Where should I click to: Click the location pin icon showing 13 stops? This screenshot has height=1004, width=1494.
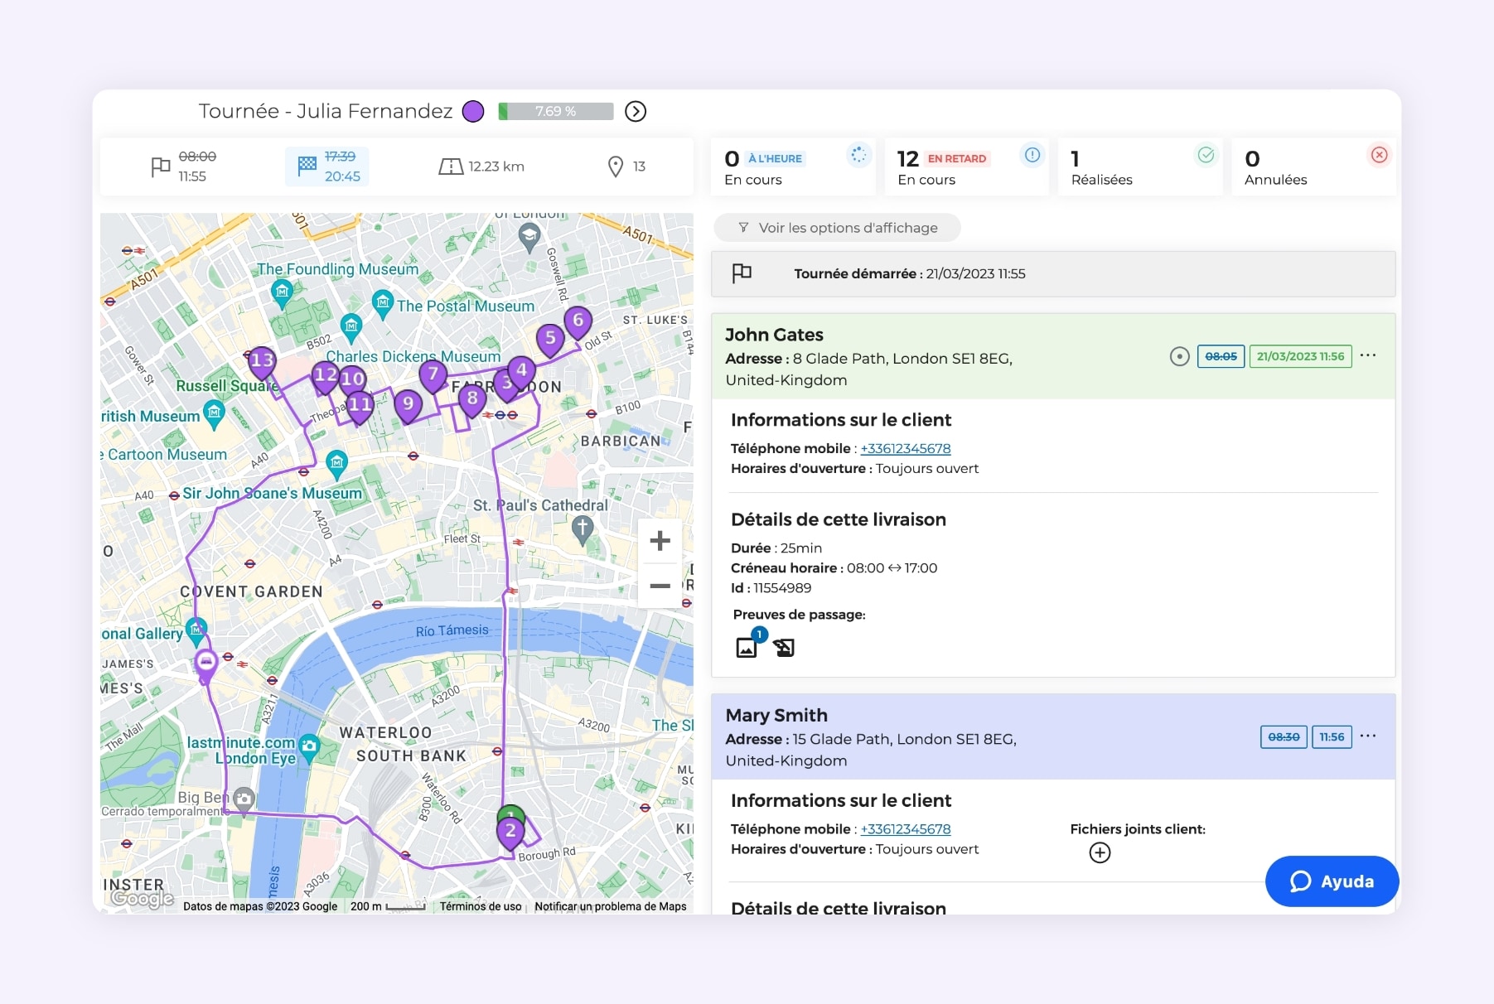coord(615,167)
